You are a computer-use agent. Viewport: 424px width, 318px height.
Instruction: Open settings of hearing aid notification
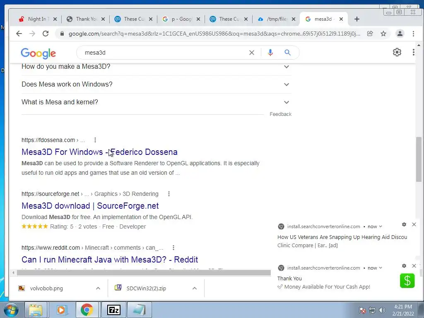(x=404, y=224)
